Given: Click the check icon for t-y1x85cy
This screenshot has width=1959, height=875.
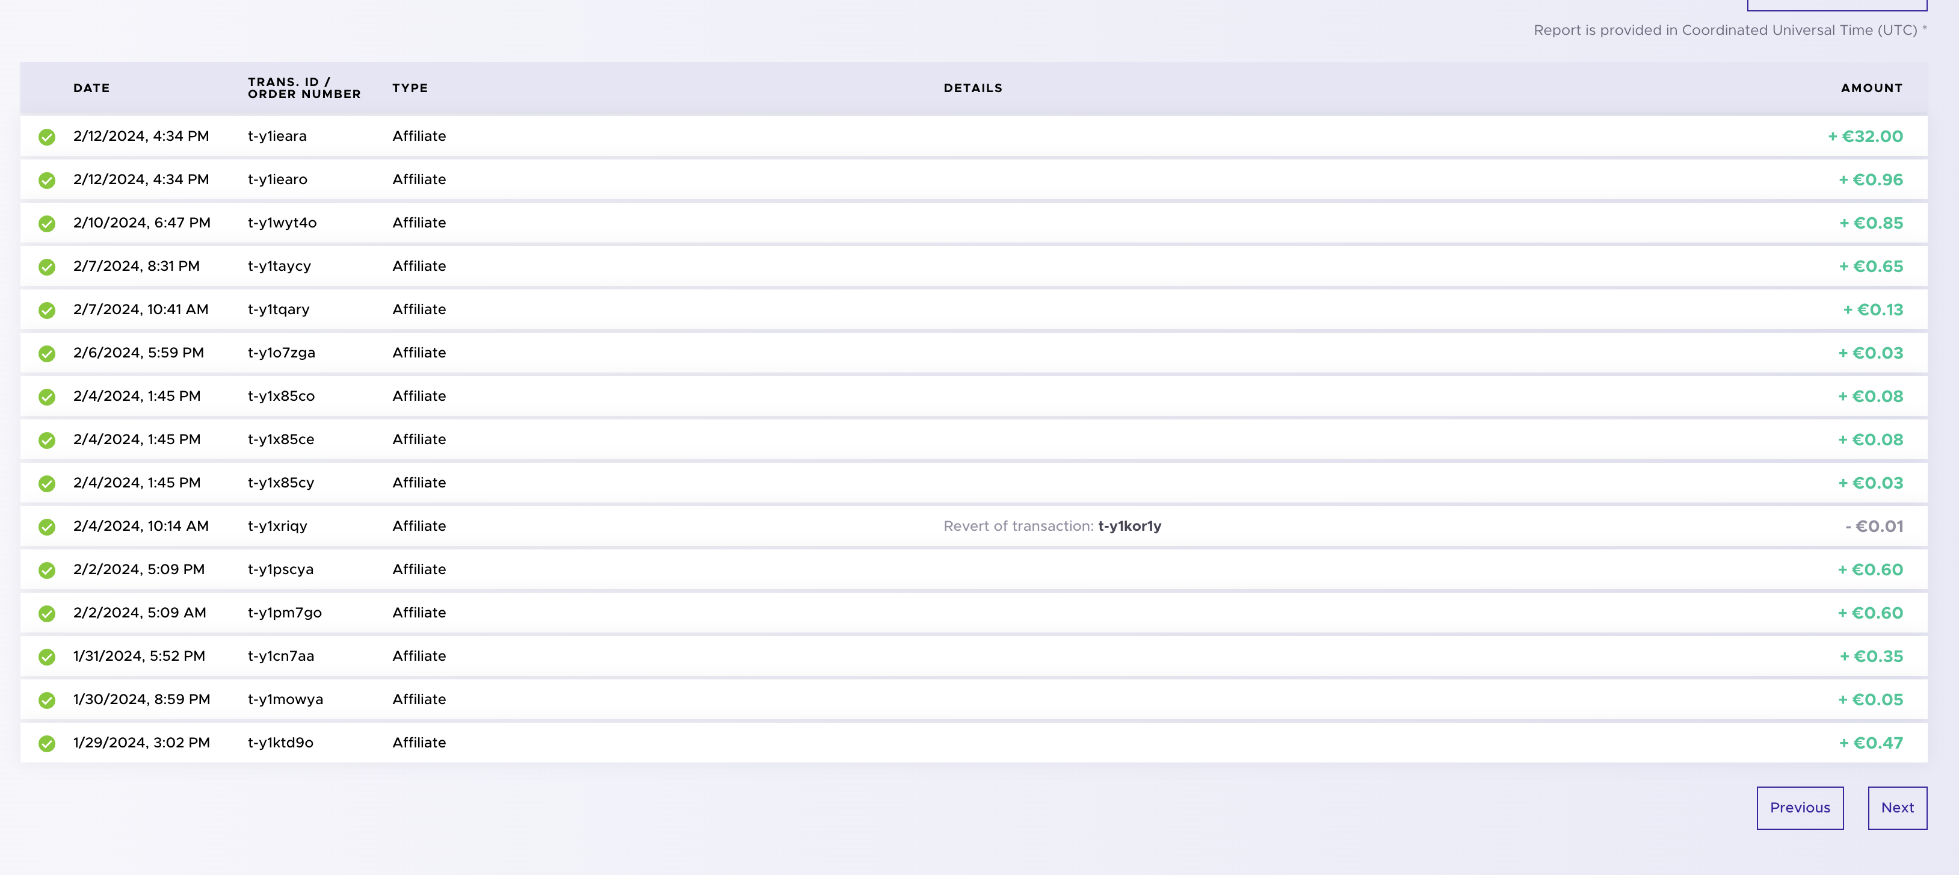Looking at the screenshot, I should [47, 484].
